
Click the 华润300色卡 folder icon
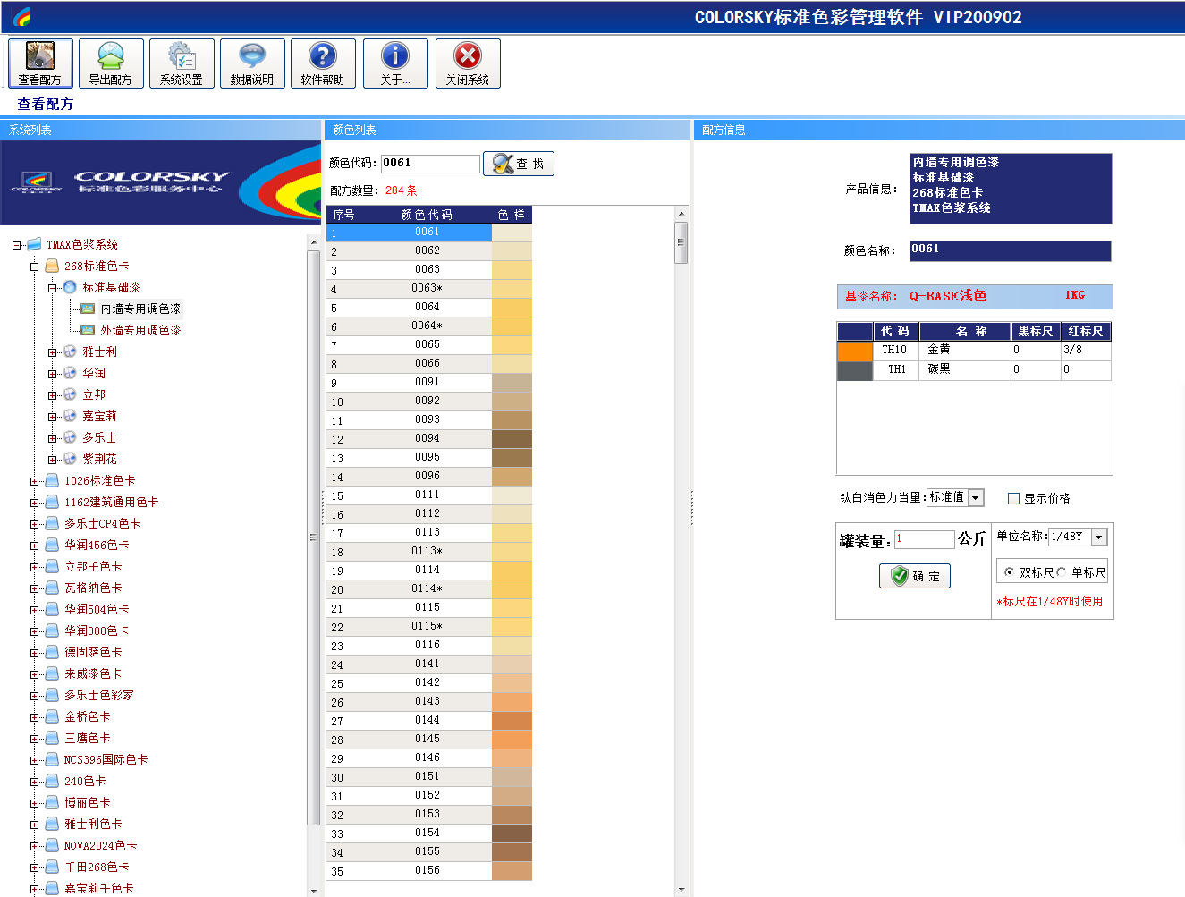(52, 630)
